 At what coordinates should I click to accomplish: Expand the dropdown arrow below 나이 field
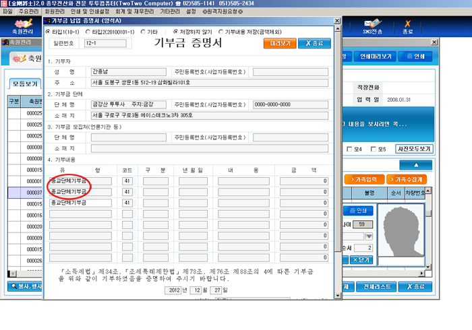click(x=369, y=236)
